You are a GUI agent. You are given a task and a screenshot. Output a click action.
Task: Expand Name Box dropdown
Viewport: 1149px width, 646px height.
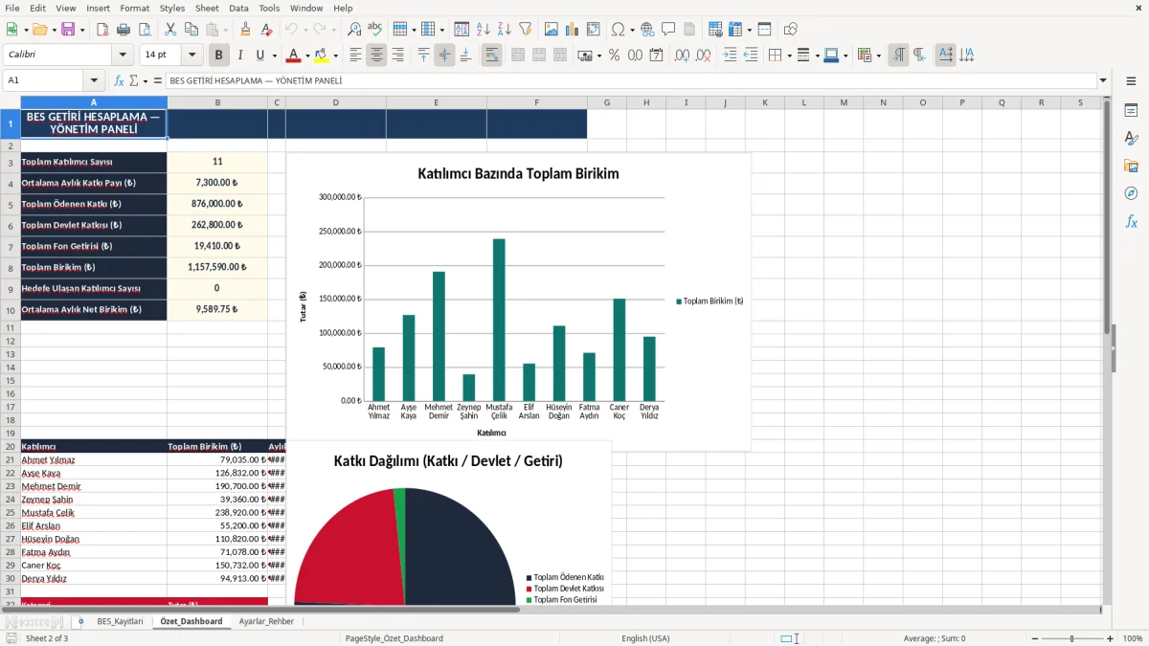94,80
